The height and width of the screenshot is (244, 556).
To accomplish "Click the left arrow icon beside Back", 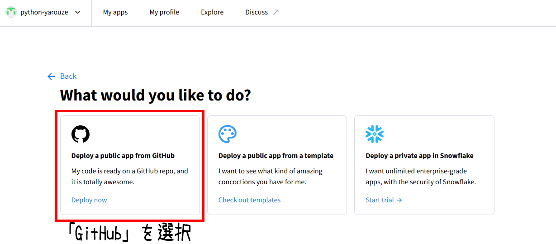I will [x=51, y=77].
